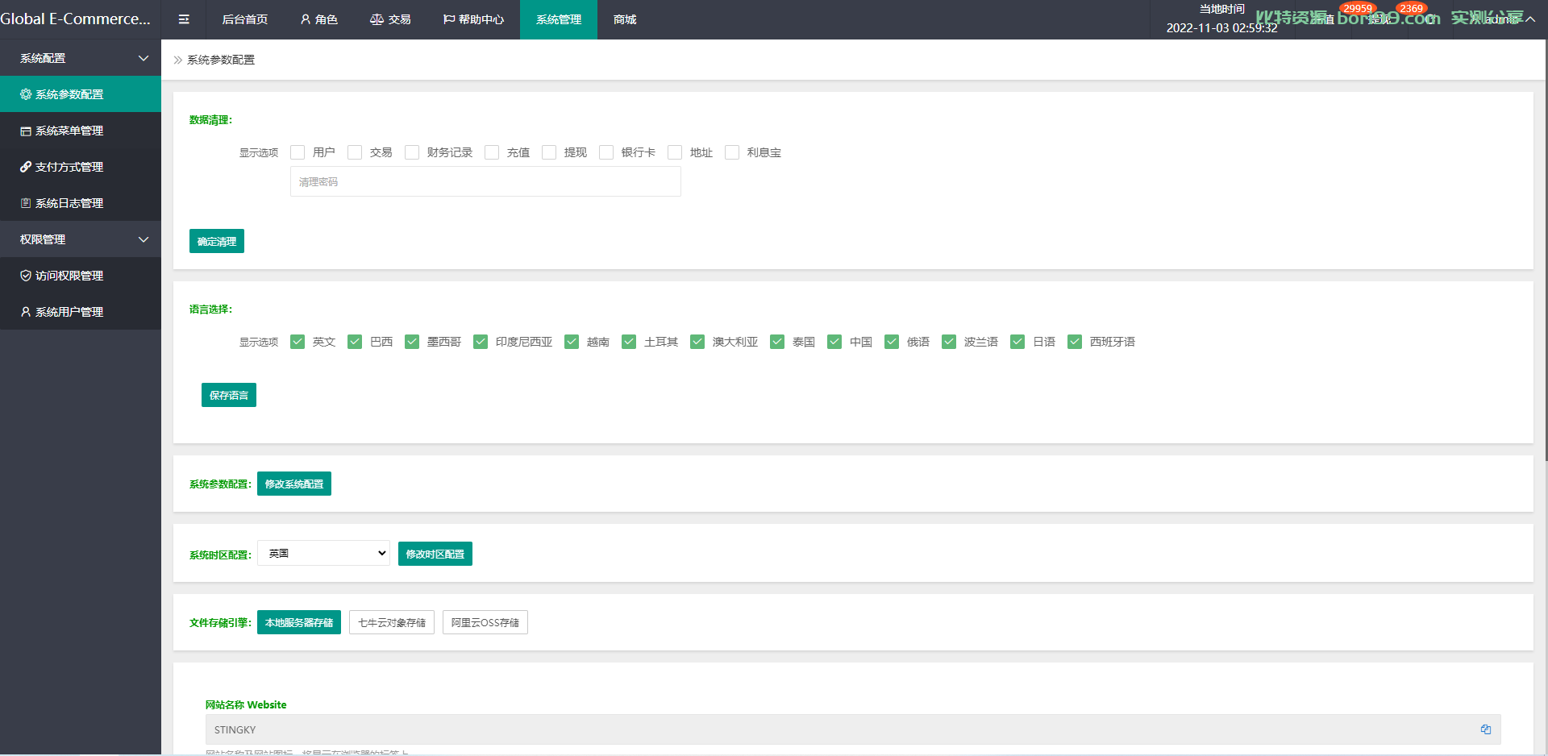
Task: Tick the 用户 data cleanup checkbox
Action: coord(298,152)
